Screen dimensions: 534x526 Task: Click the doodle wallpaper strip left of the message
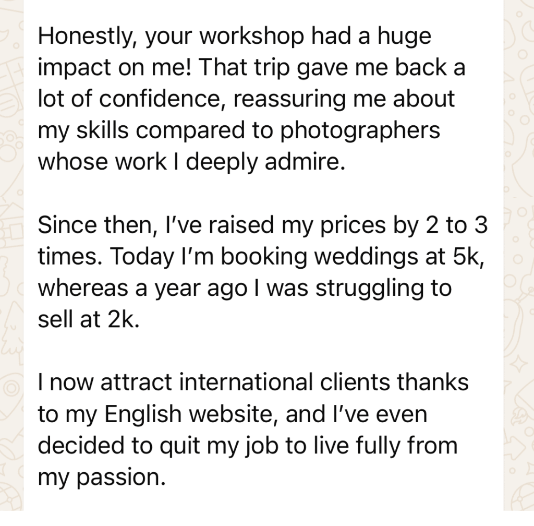(x=11, y=261)
